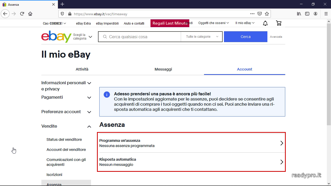Open Account del venditore sidebar link
The height and width of the screenshot is (186, 331).
click(x=66, y=150)
